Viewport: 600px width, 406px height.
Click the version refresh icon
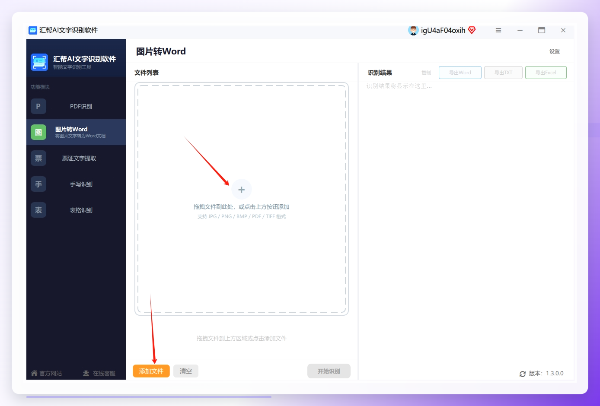523,374
